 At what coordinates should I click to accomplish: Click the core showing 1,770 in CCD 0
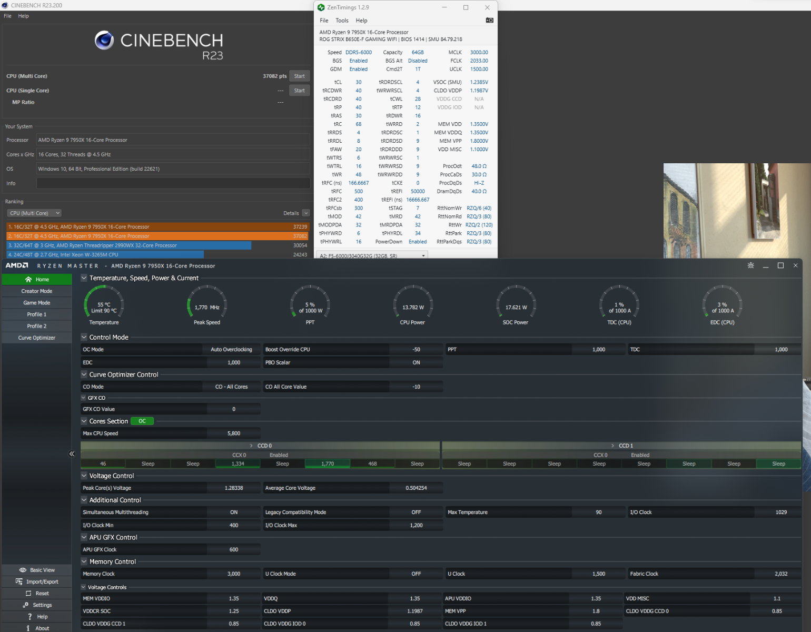point(328,463)
